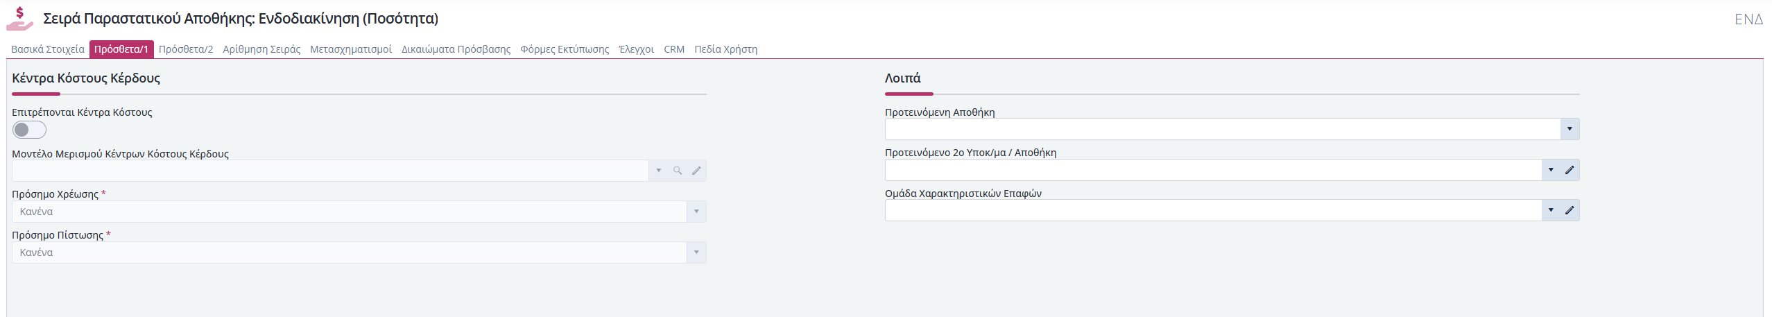
Task: Open the Πρόσθετα/2 tab
Action: [x=186, y=49]
